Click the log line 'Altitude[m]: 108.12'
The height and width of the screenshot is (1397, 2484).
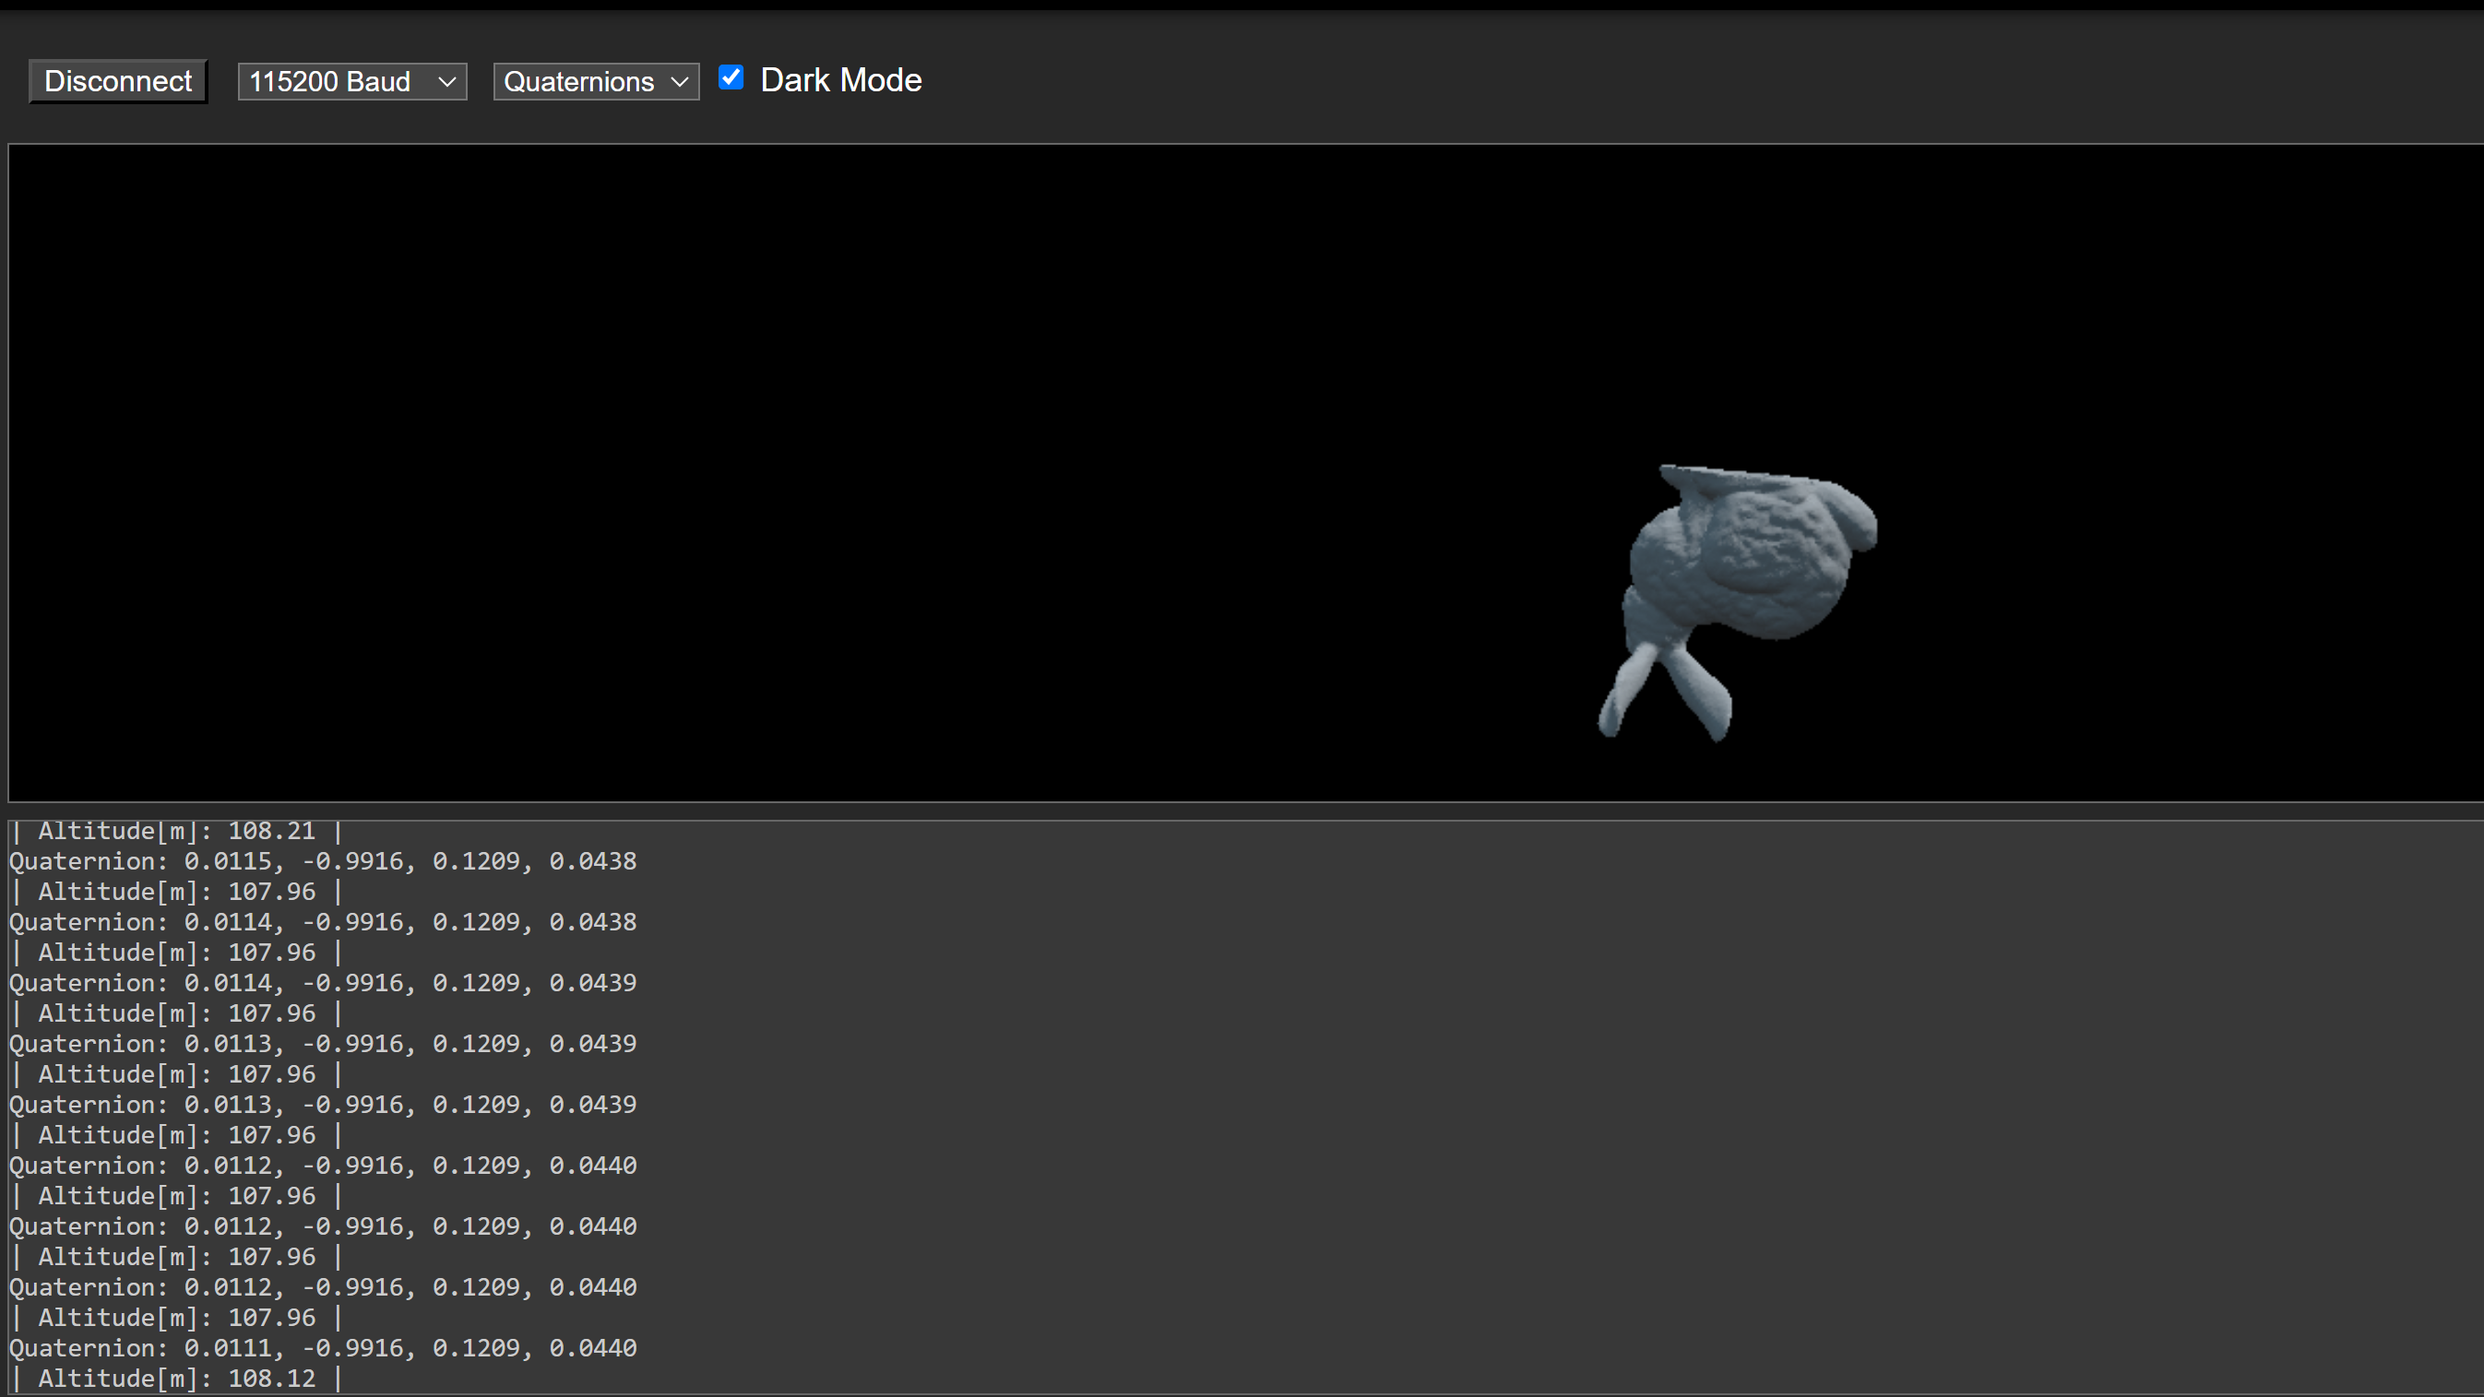click(176, 1379)
